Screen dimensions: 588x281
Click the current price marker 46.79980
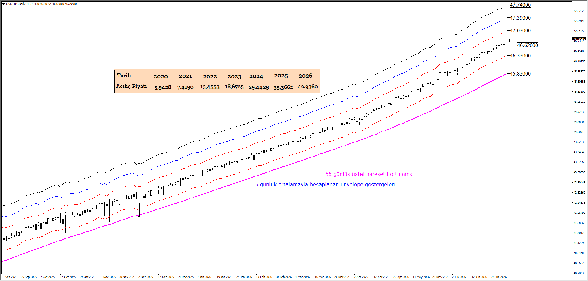(579, 39)
